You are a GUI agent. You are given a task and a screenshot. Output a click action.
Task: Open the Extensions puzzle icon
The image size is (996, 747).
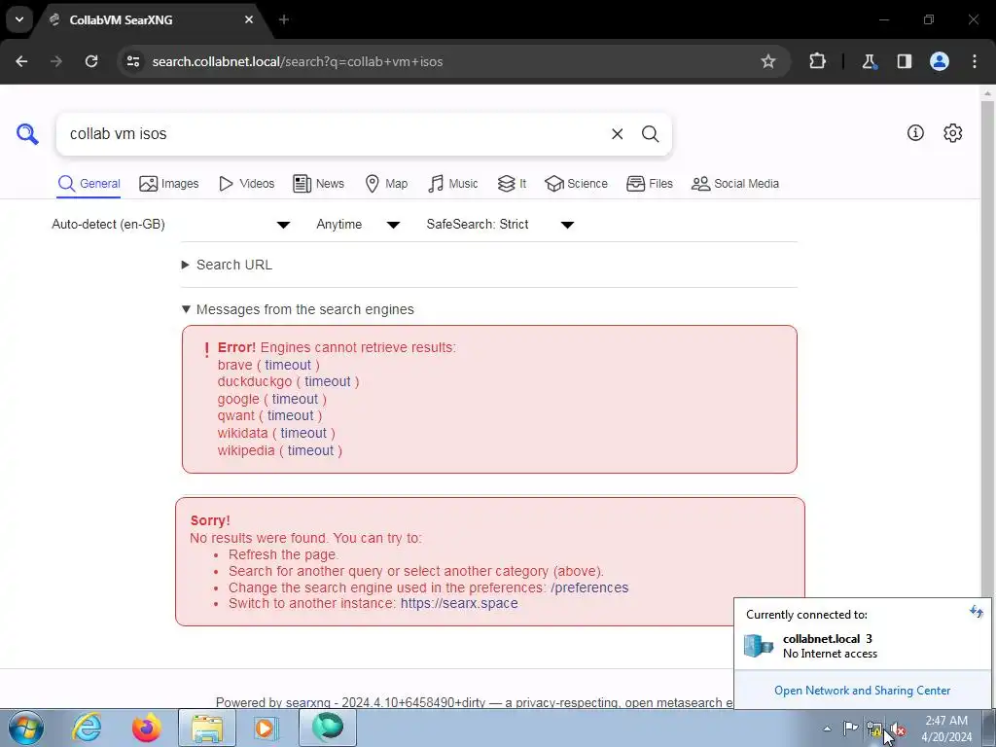(x=817, y=61)
